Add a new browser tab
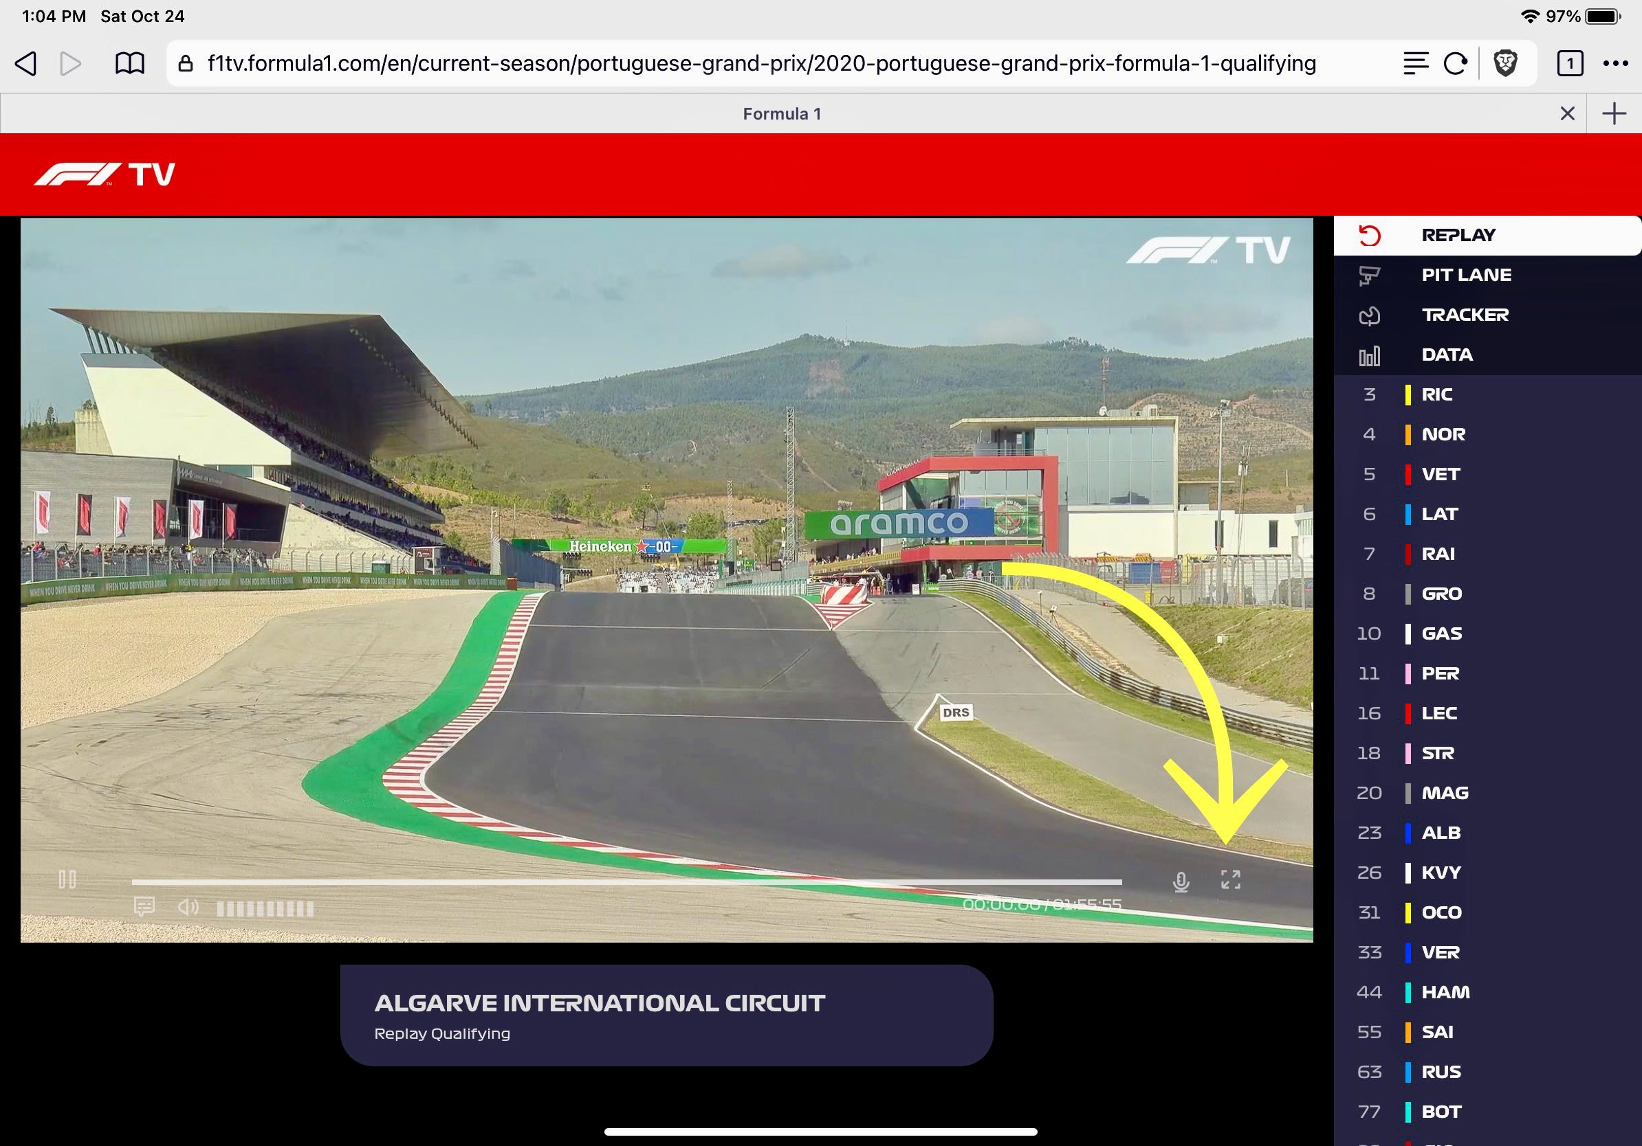Screen dimensions: 1642x1146 1614,113
